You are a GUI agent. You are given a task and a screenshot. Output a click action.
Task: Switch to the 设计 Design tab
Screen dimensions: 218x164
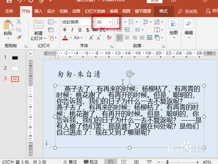51,11
